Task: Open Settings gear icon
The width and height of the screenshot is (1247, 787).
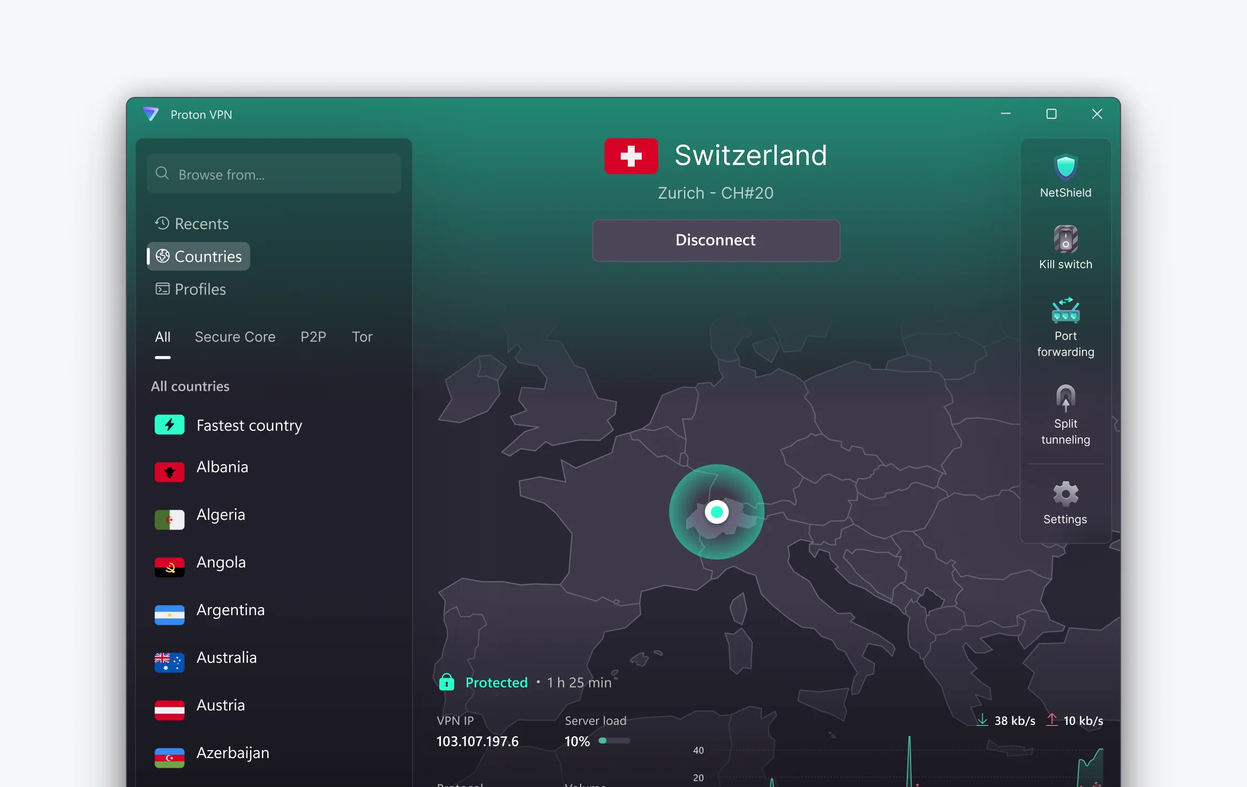Action: coord(1065,494)
